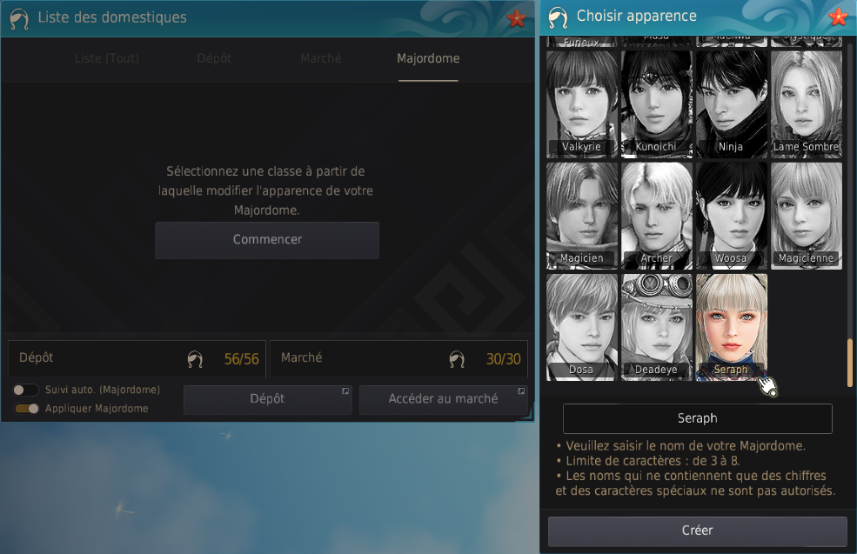Click the appearance list scrollbar handle

(850, 362)
